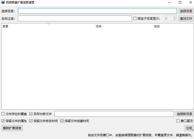Viewport: 194px width, 139px height.
Task: Click the 选择目录 directory path input field
Action: tap(97, 11)
